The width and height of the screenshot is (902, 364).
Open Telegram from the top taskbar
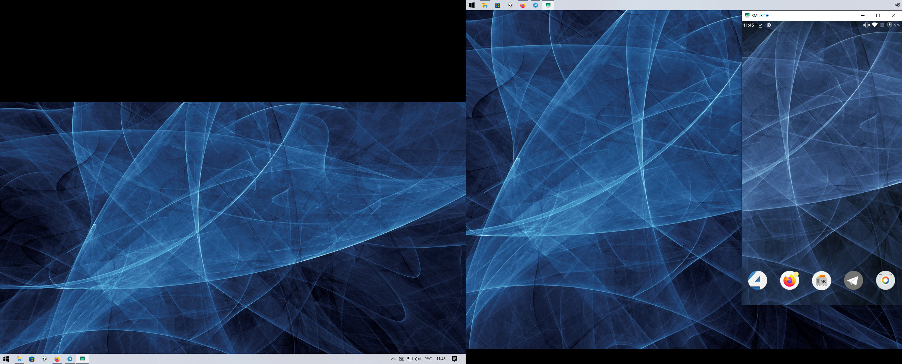tap(536, 5)
